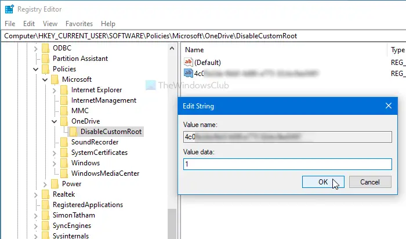Click the registry path address bar

coord(203,36)
